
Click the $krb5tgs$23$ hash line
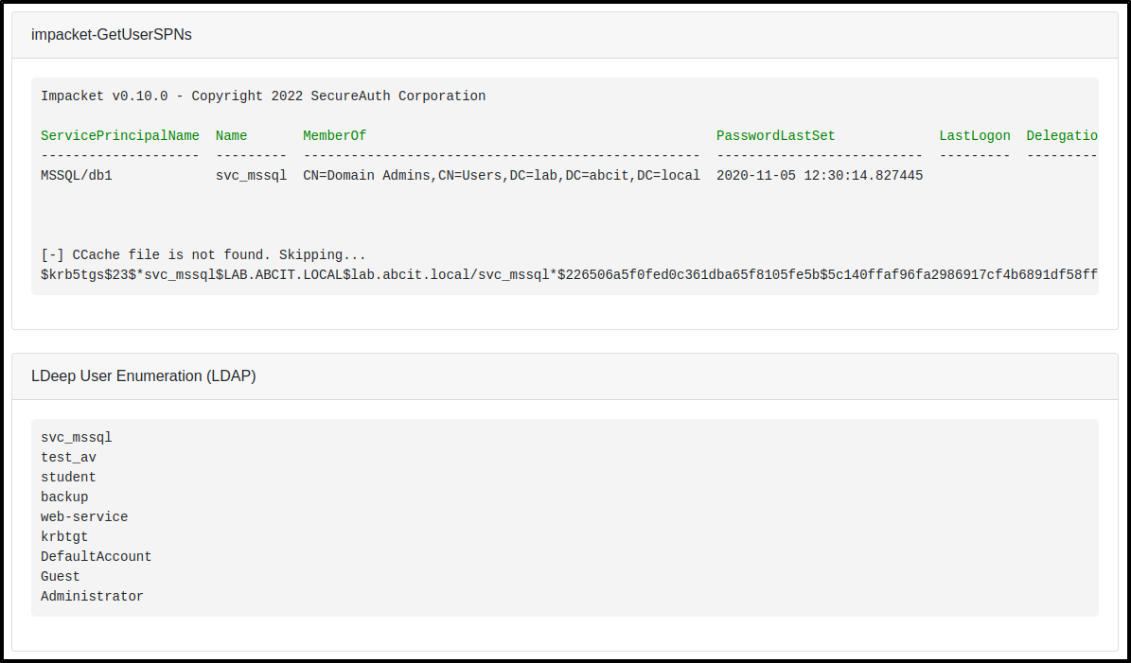(569, 274)
